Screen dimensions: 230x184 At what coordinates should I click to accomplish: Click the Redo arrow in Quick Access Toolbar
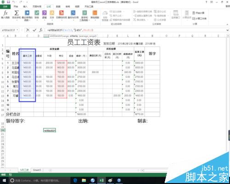tap(21, 2)
